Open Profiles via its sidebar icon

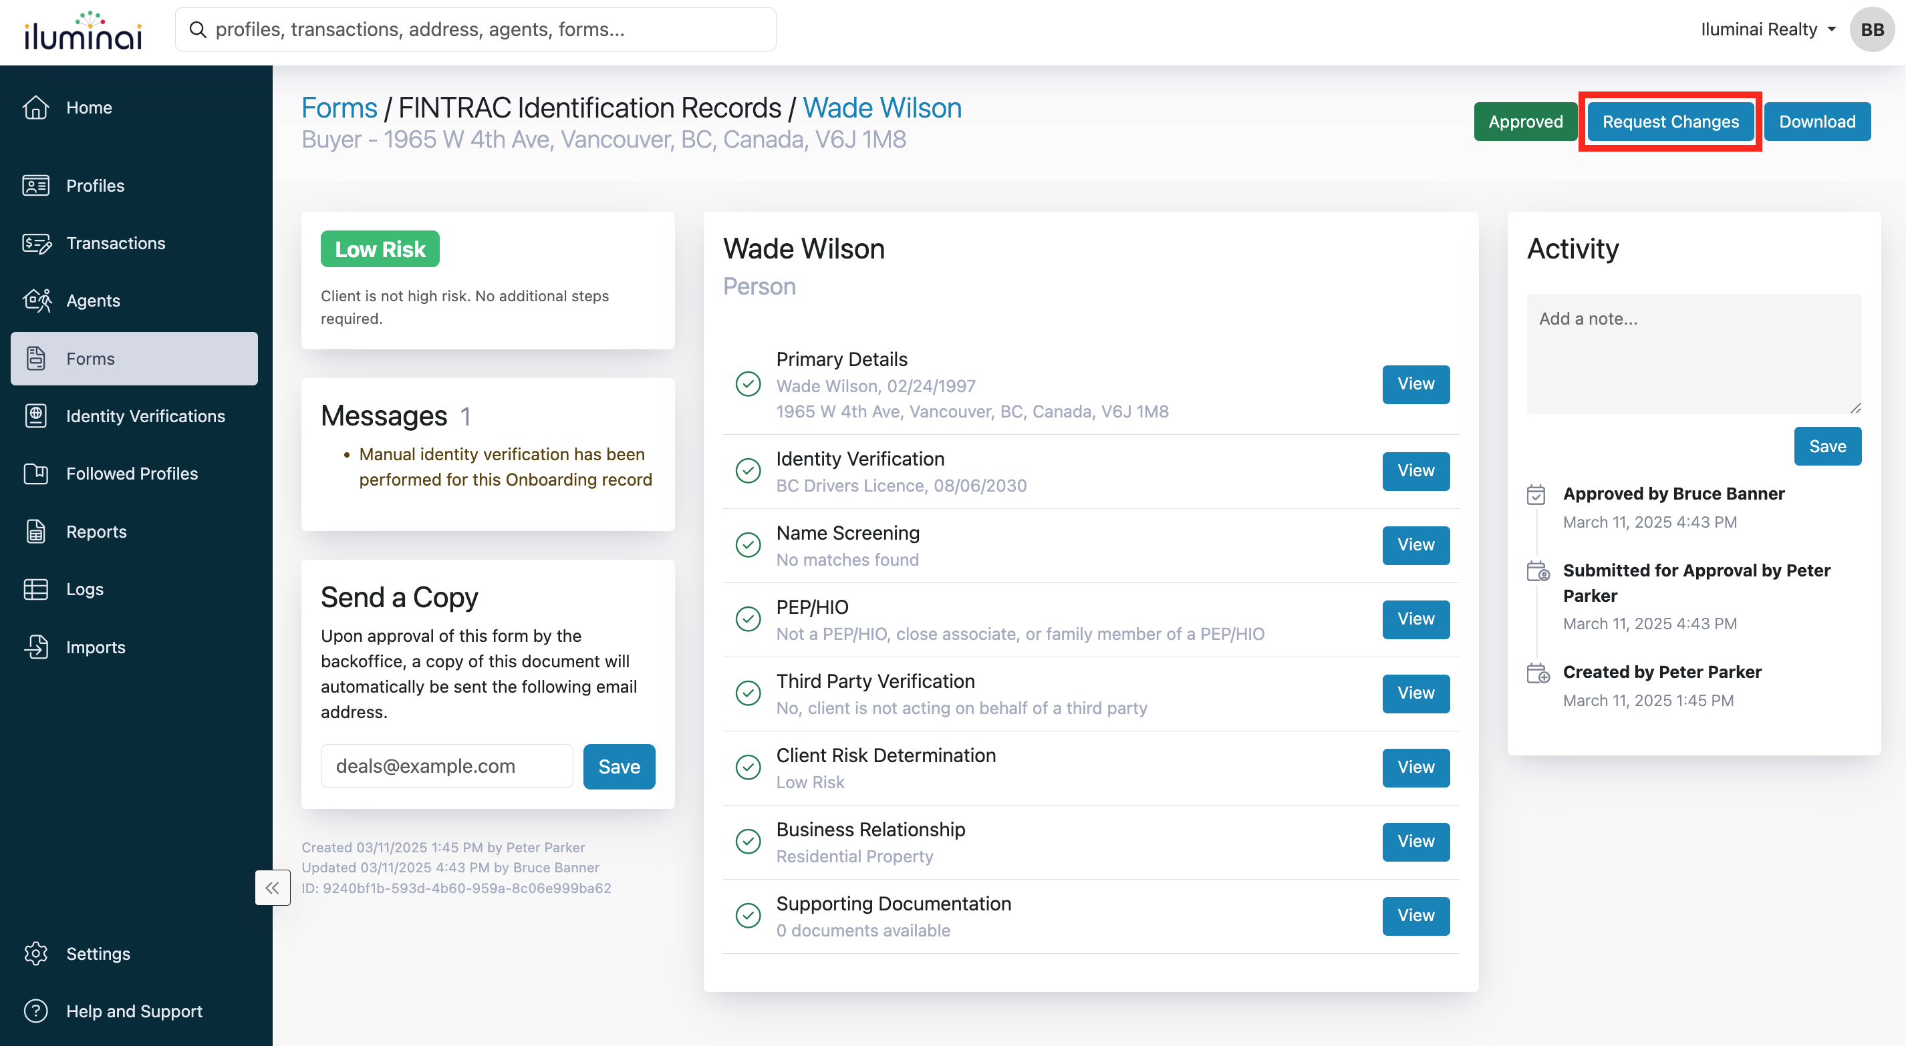click(35, 186)
